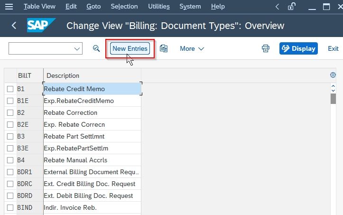Click the 'Ext. Credit Billing Doc. Request' cell

click(92, 184)
